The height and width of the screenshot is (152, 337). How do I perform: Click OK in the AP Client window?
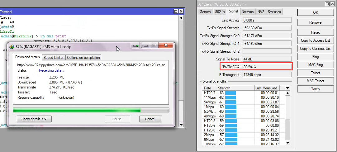pyautogui.click(x=315, y=12)
